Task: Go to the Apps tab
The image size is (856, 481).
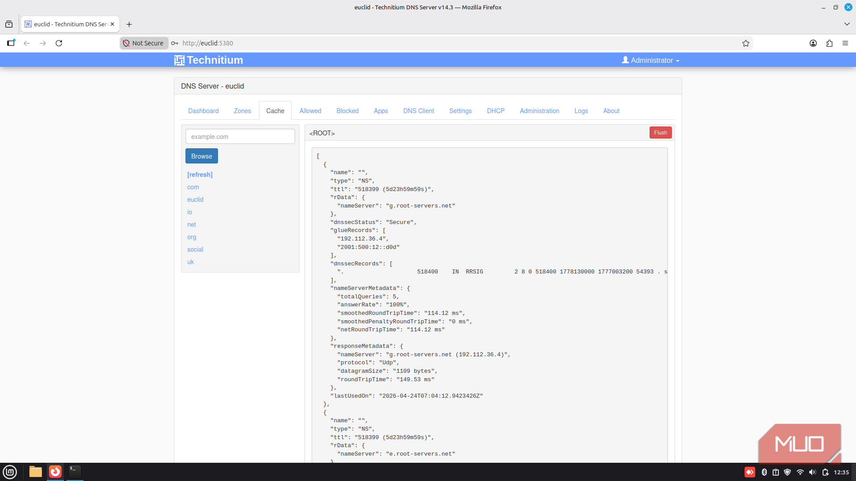Action: (381, 111)
